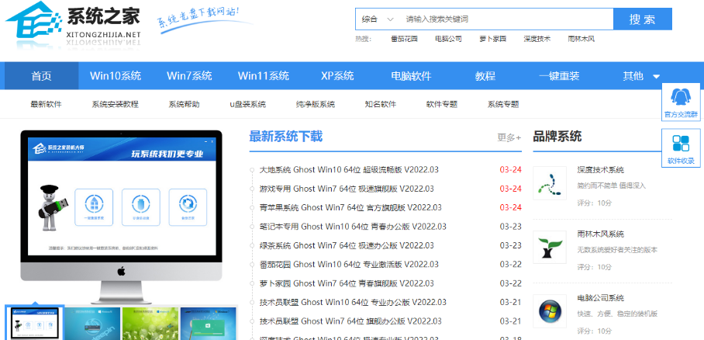Open the Win10系统 navigation tab
The height and width of the screenshot is (340, 704).
pos(116,76)
